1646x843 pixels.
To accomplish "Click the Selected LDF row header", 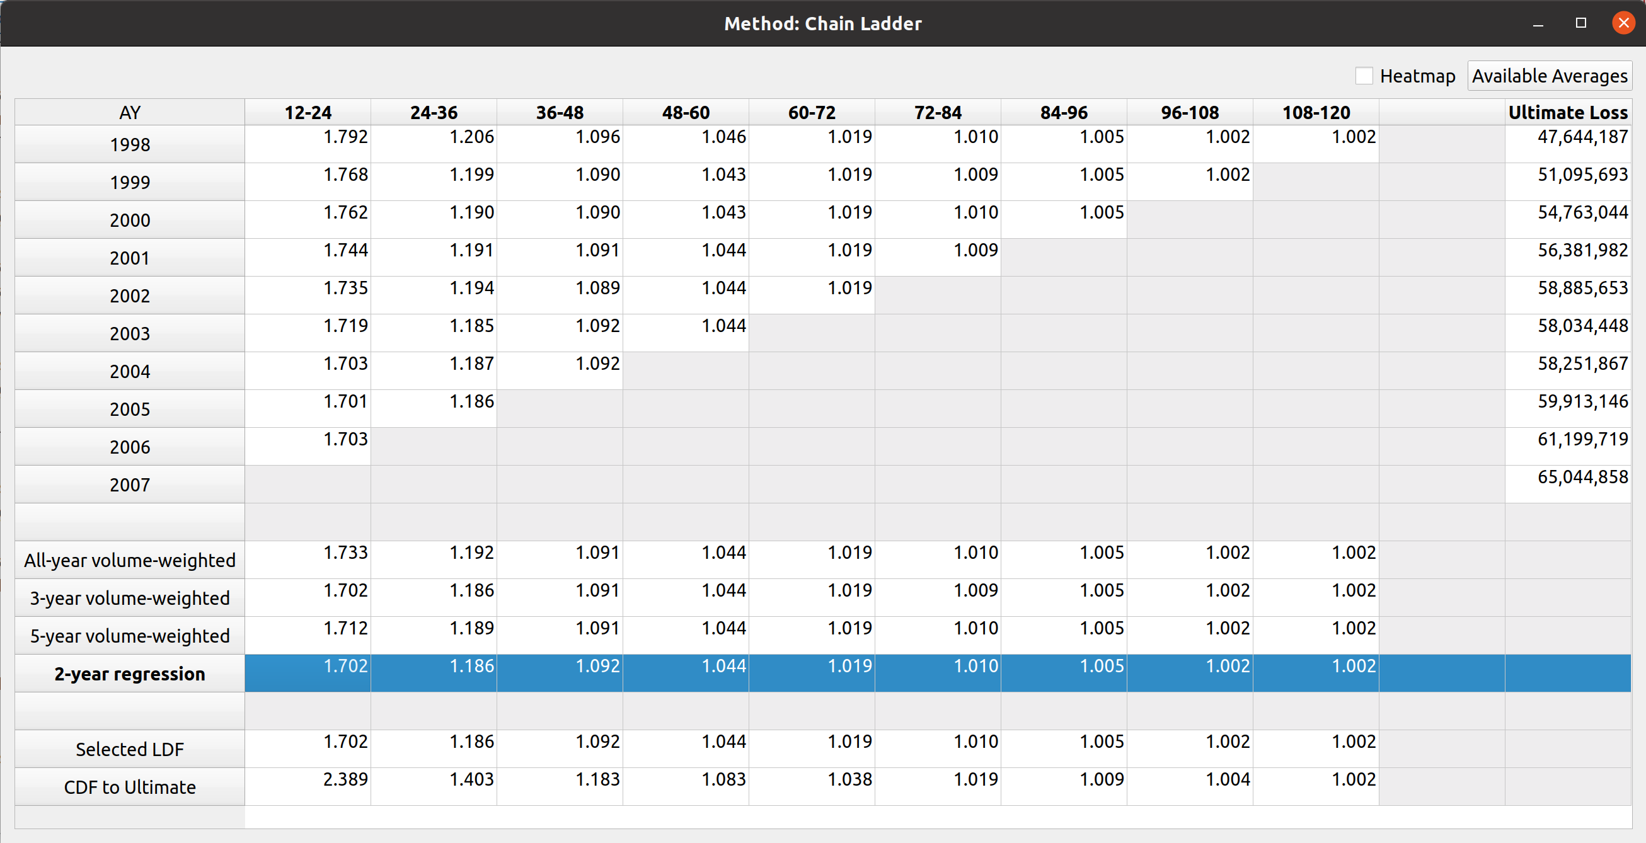I will (x=130, y=749).
